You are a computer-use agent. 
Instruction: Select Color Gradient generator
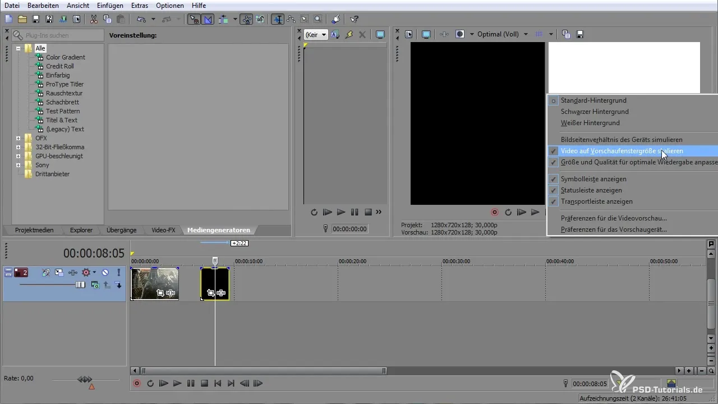pyautogui.click(x=66, y=57)
